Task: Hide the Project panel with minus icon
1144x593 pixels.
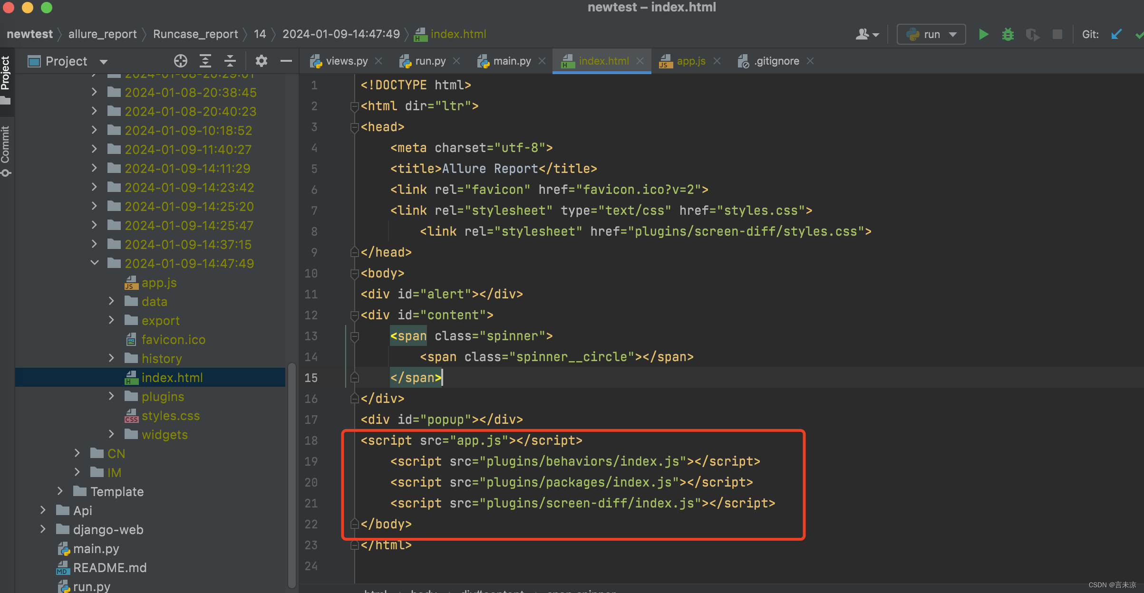Action: pyautogui.click(x=286, y=61)
